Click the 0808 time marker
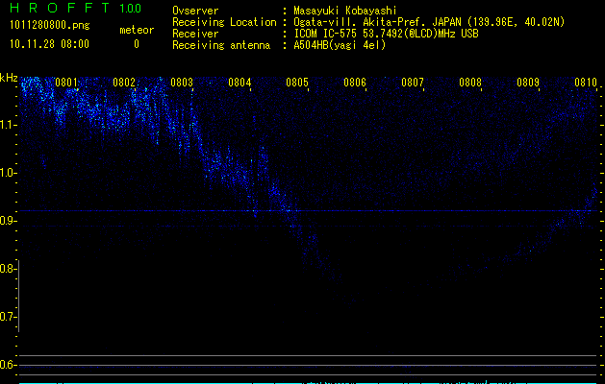605x384 pixels. coord(470,83)
